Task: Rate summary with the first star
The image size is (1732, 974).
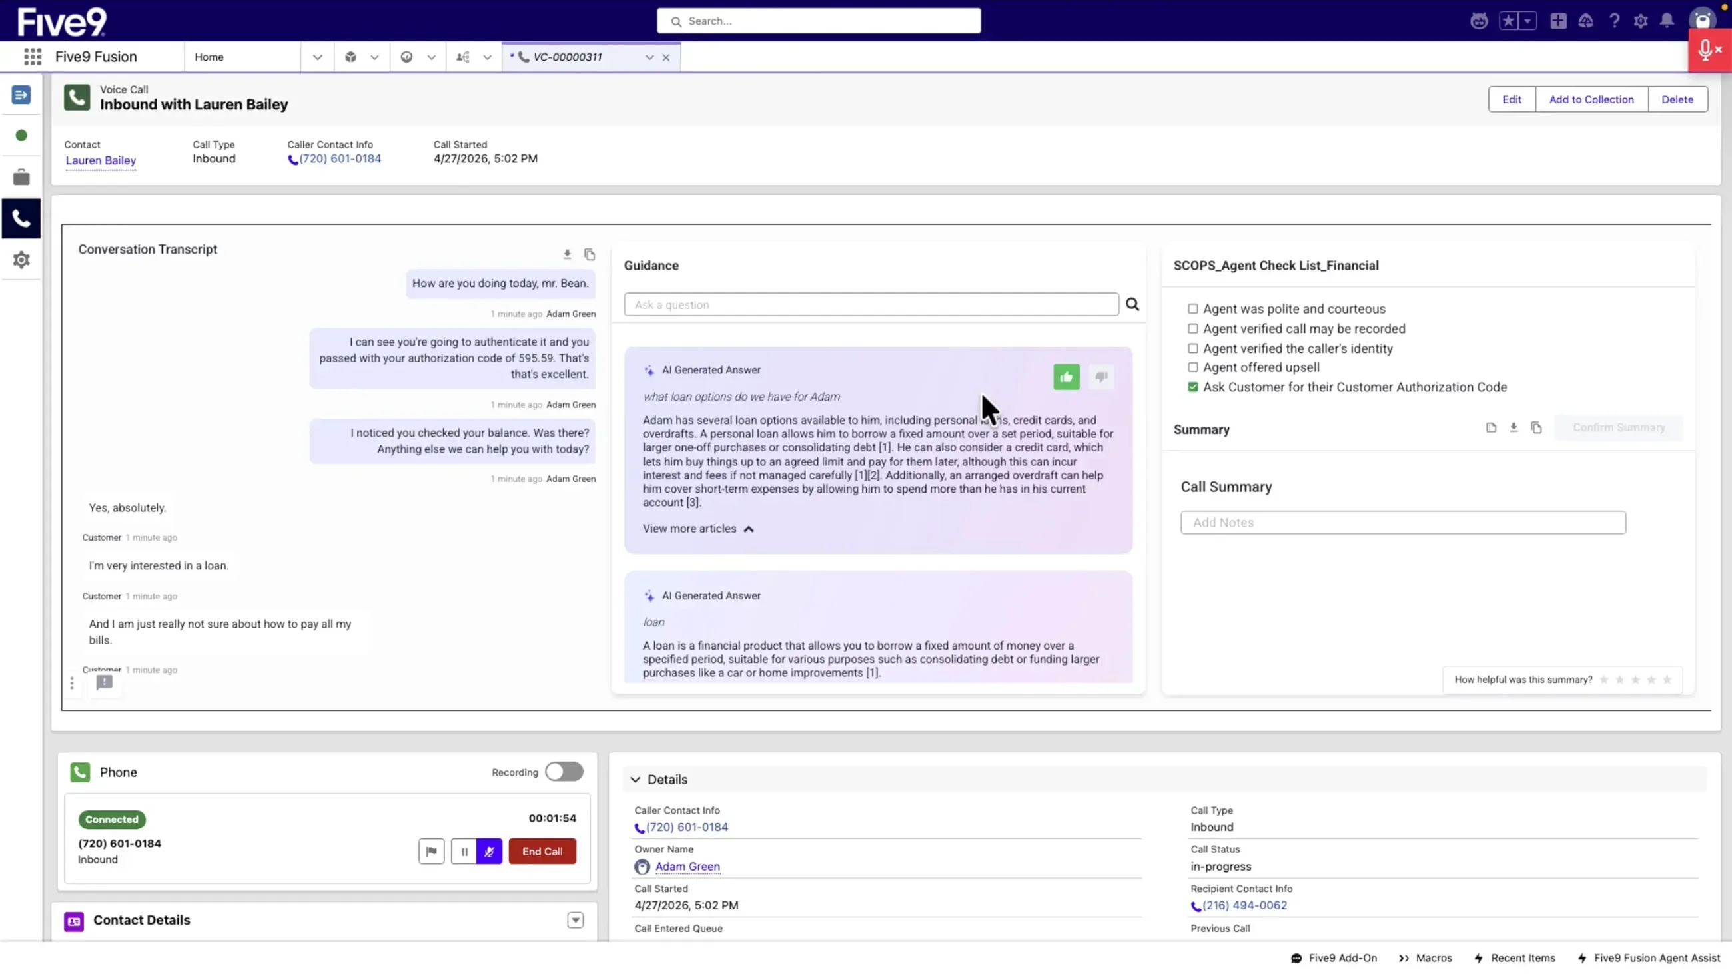Action: tap(1603, 680)
